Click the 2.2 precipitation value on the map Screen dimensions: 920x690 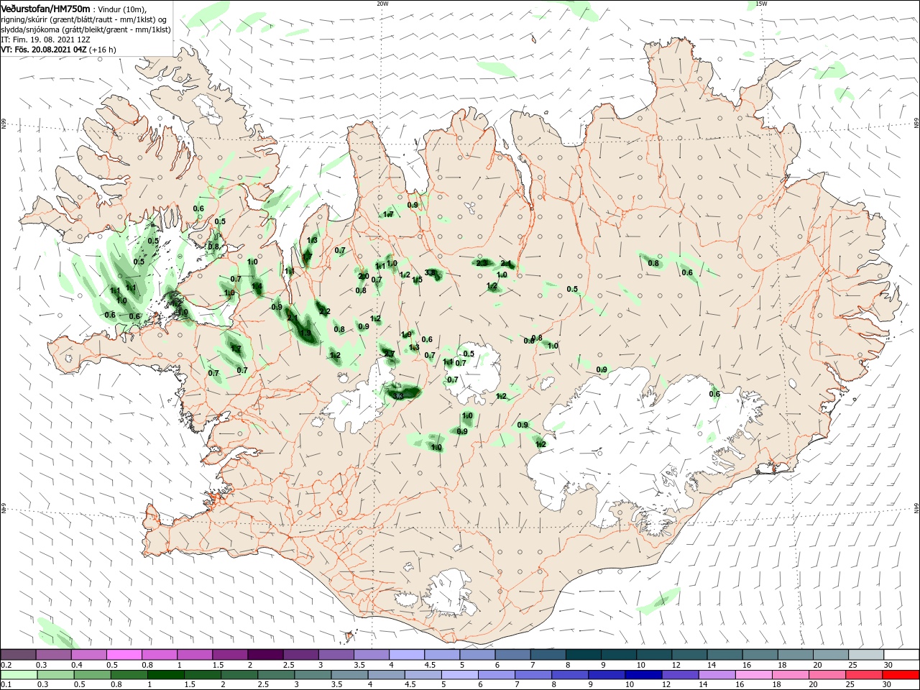[324, 312]
